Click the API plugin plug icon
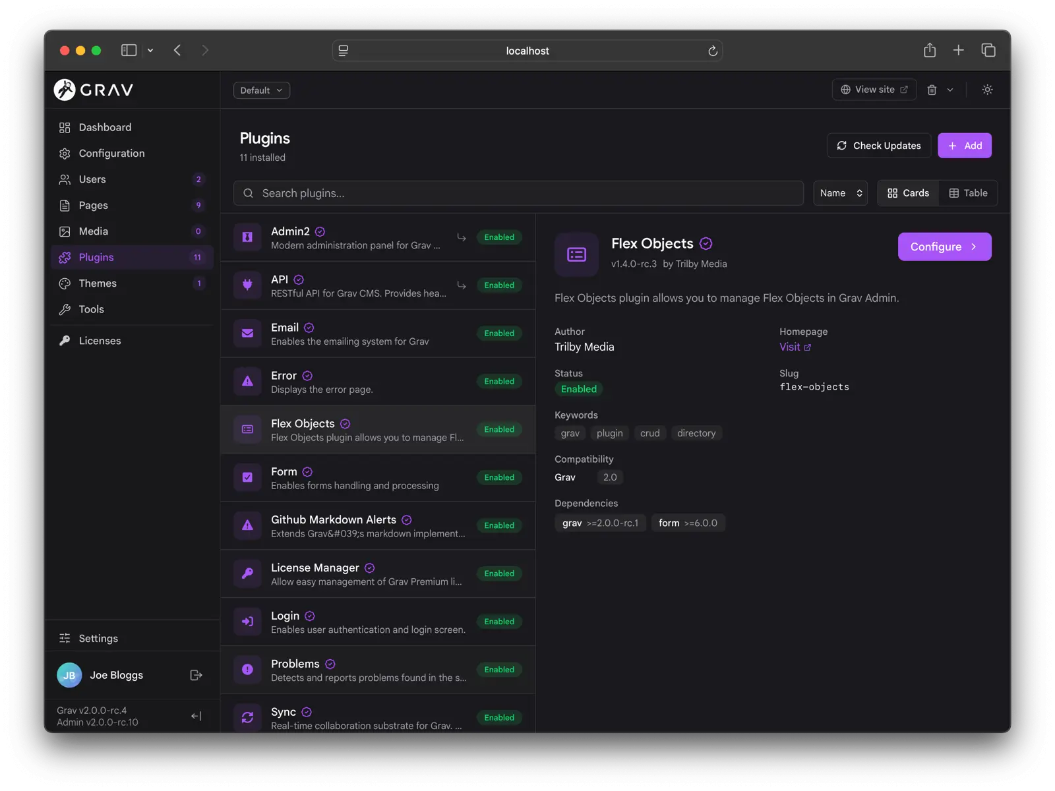The width and height of the screenshot is (1055, 791). pyautogui.click(x=247, y=285)
